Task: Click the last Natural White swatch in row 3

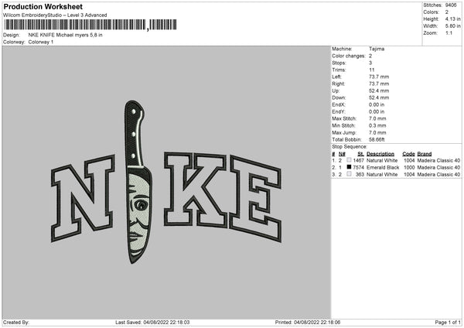Action: coord(350,174)
